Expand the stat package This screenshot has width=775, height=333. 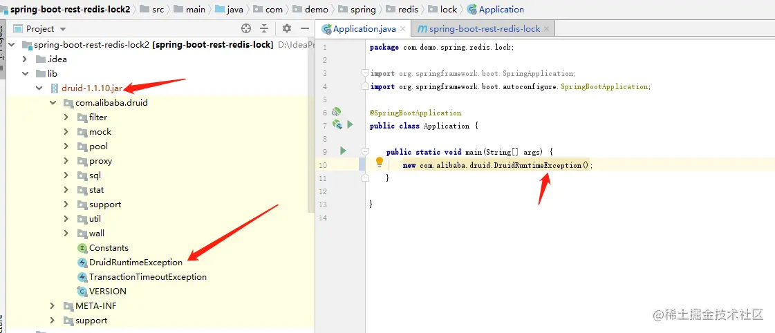pyautogui.click(x=66, y=190)
